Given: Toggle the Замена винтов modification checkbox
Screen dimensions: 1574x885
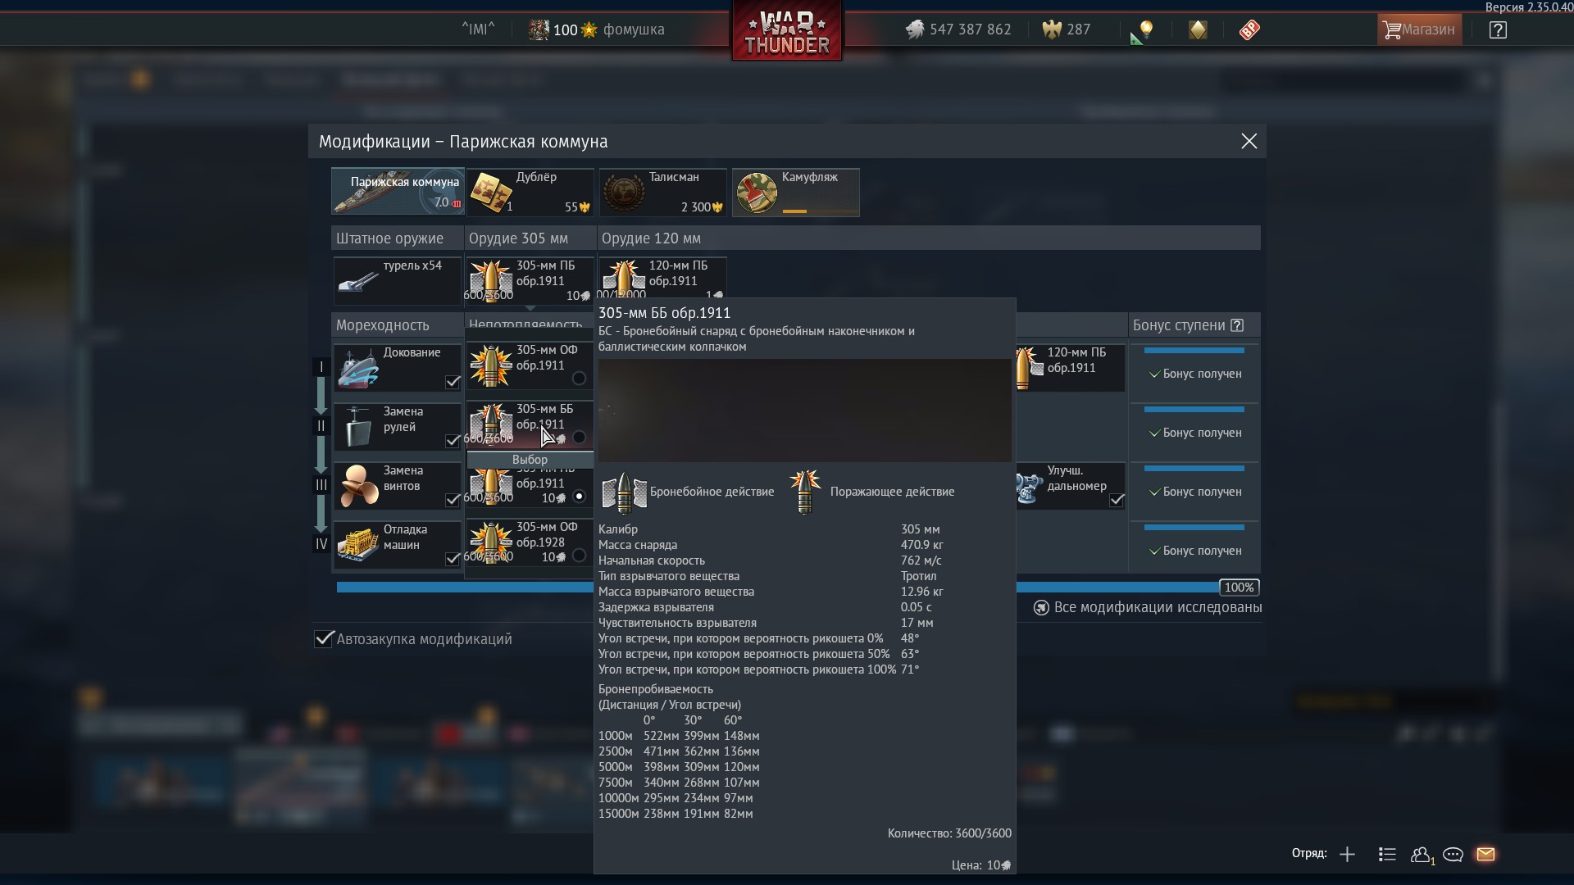Looking at the screenshot, I should coord(453,499).
